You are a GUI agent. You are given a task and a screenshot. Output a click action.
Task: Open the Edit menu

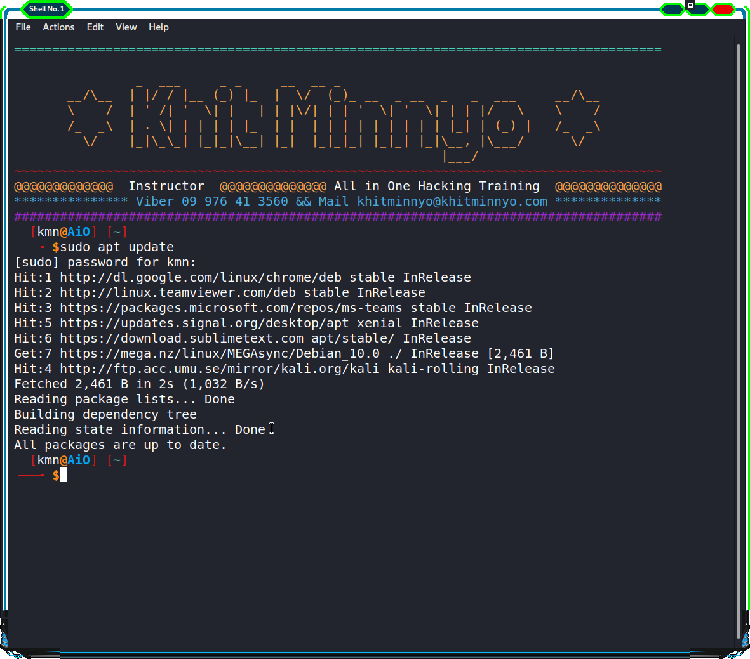point(95,27)
